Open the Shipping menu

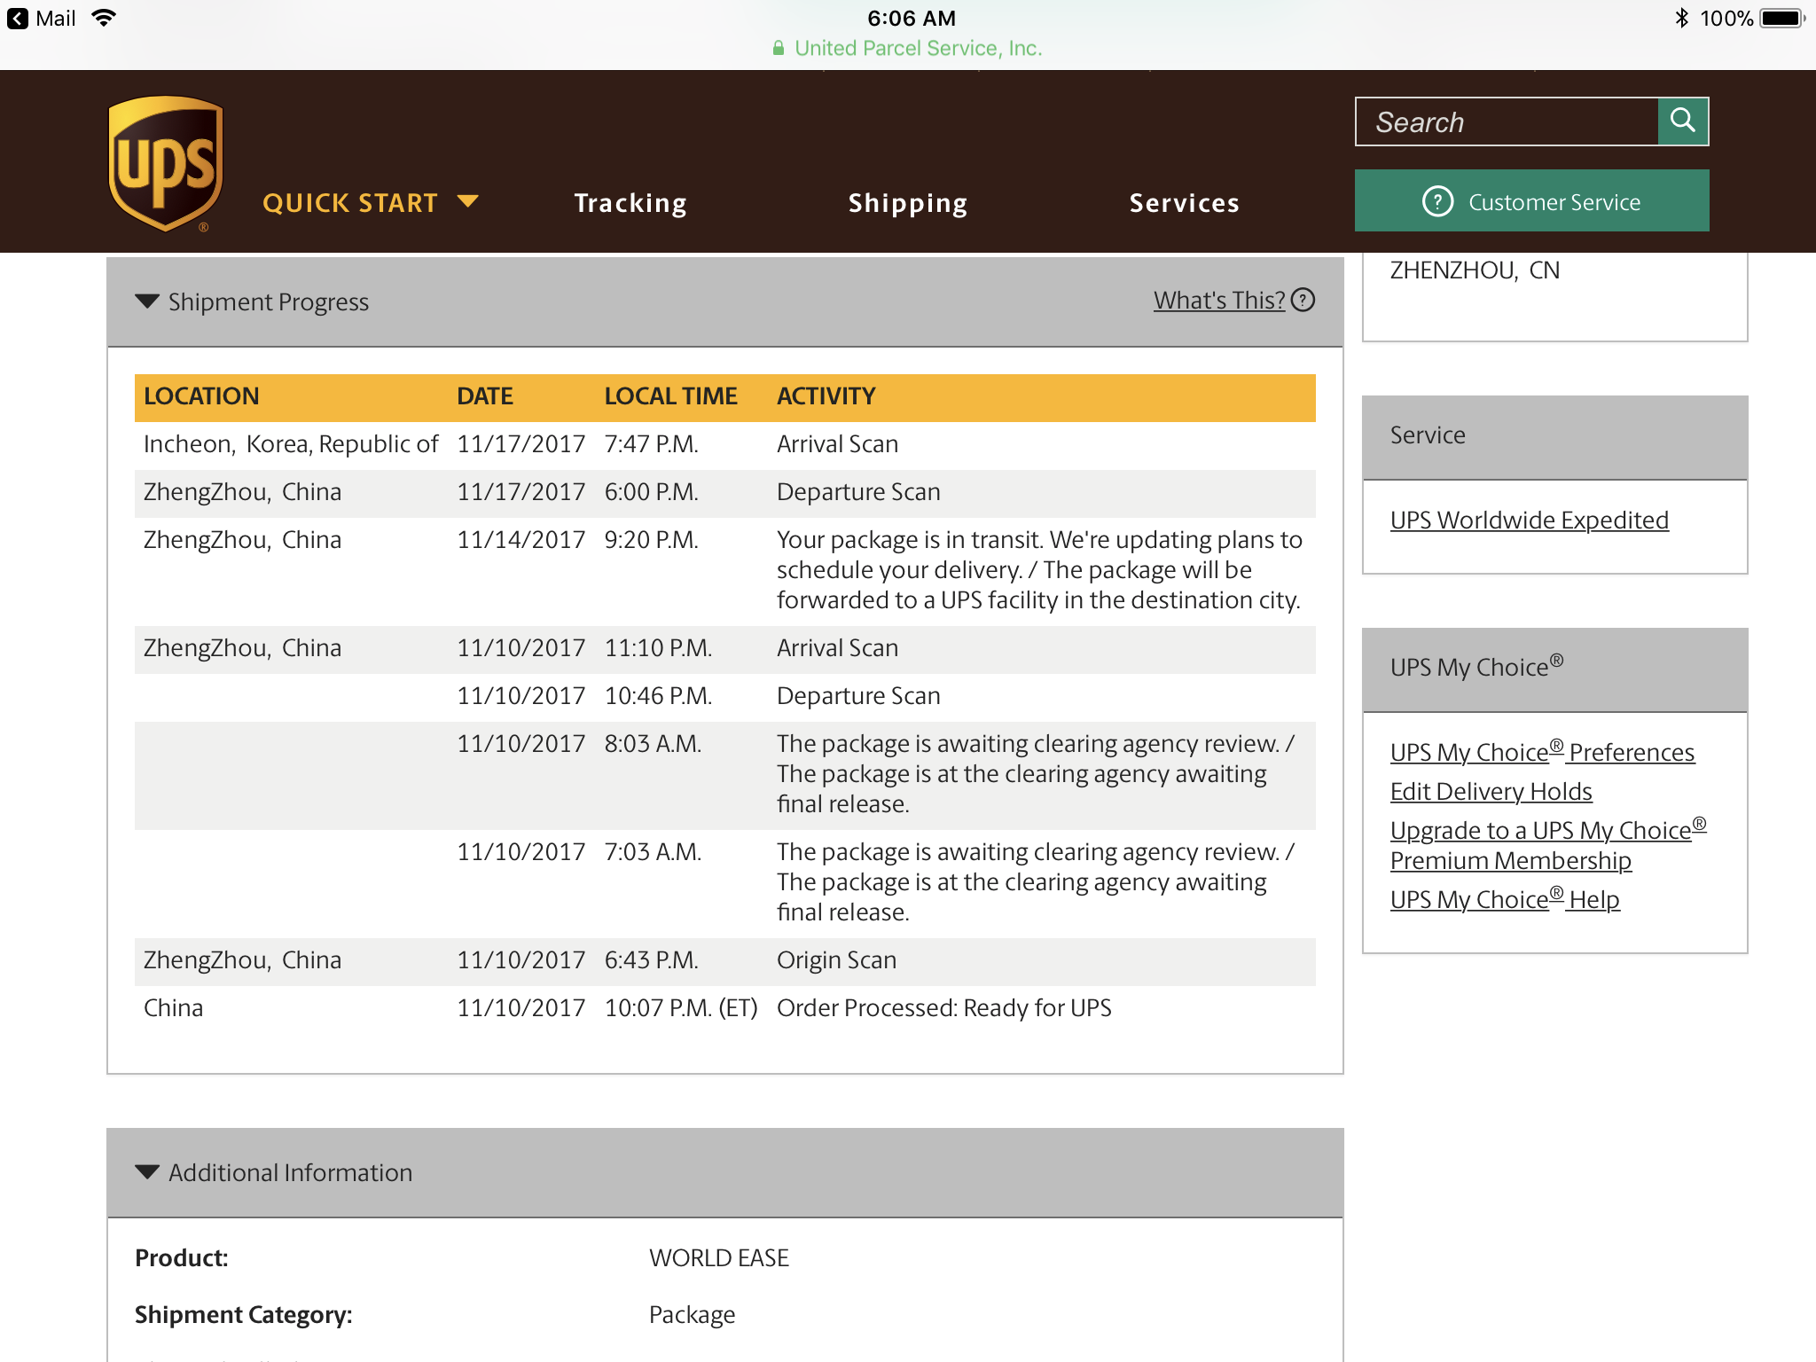pyautogui.click(x=907, y=203)
